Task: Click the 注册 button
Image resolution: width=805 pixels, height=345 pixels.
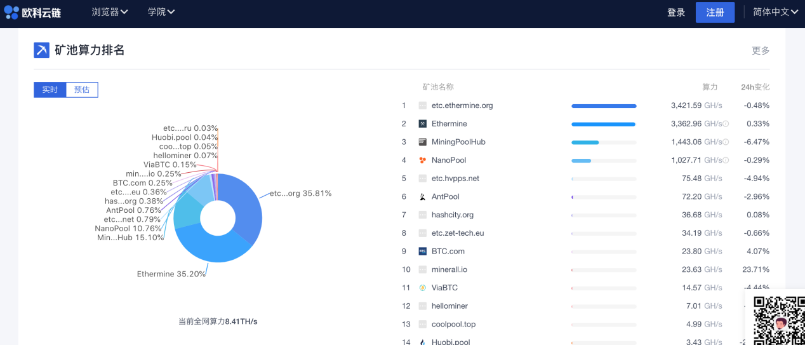Action: pyautogui.click(x=715, y=12)
